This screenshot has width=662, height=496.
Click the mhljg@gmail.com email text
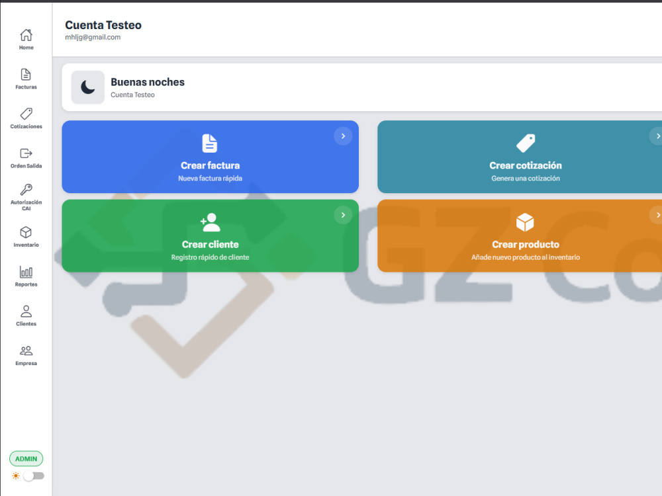pos(93,37)
